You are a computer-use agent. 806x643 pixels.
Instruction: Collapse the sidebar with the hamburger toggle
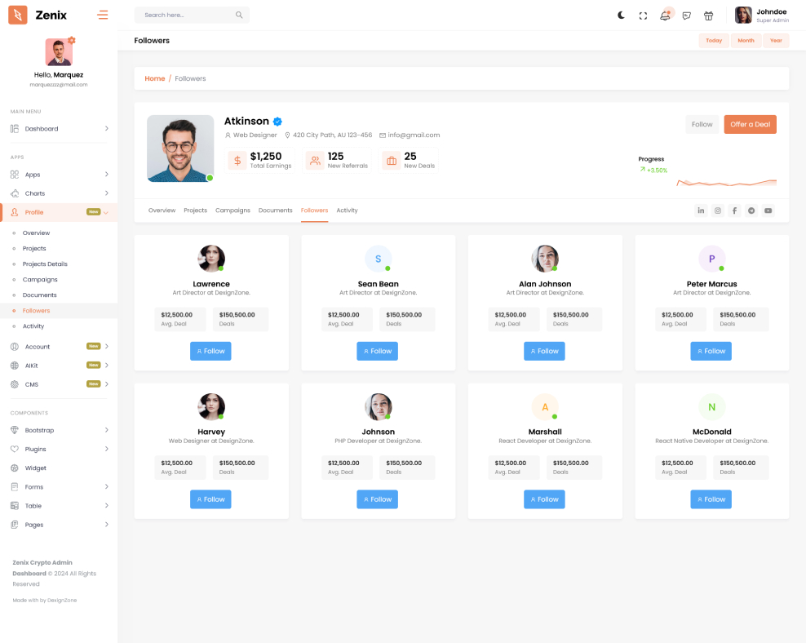pyautogui.click(x=103, y=15)
